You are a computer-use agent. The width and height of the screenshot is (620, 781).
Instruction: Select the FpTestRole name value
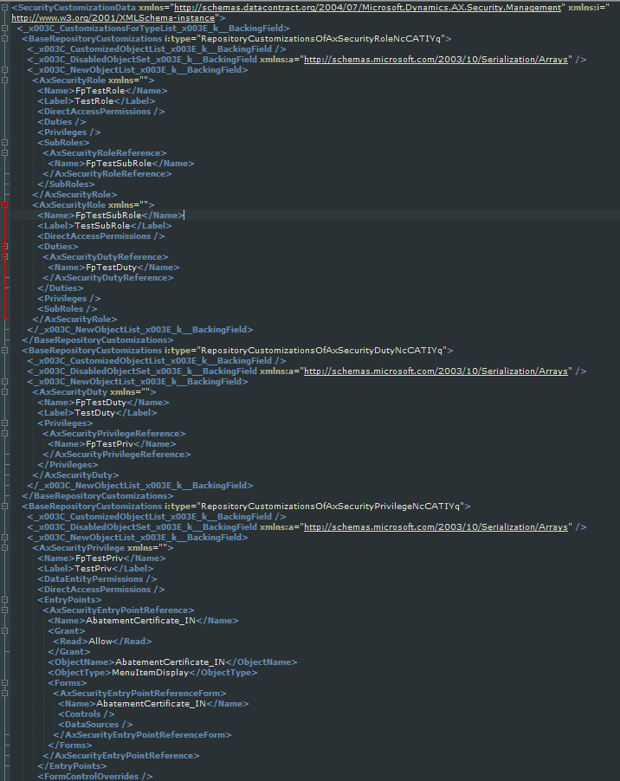(100, 91)
